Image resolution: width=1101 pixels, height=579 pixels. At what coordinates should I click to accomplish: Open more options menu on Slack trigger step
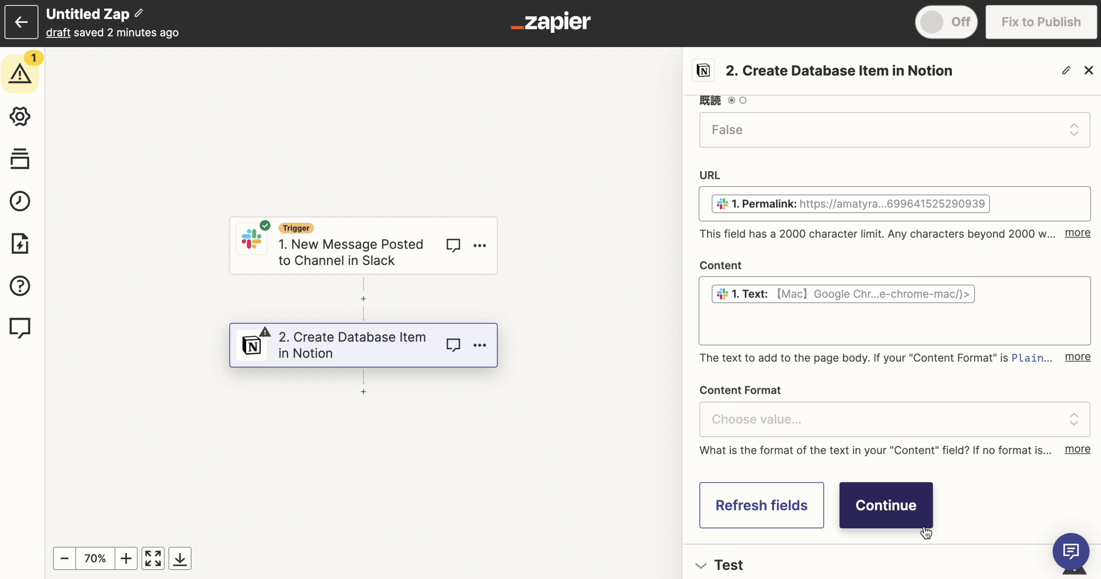[x=480, y=246]
